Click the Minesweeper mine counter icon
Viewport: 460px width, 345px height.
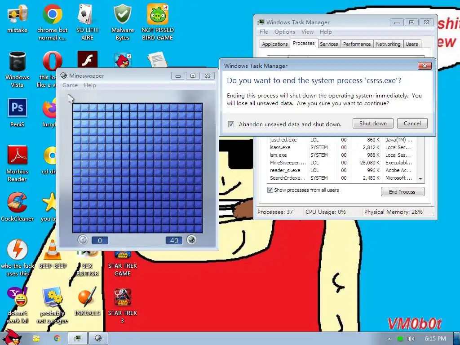(191, 240)
